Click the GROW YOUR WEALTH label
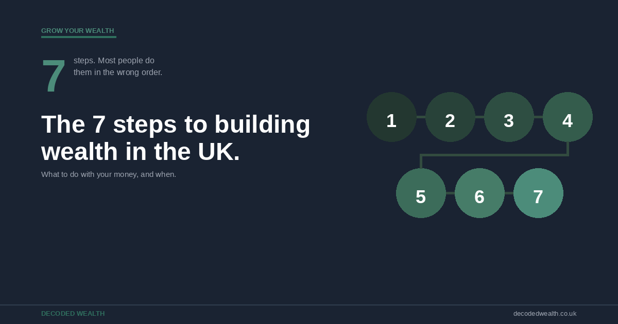 click(x=78, y=30)
